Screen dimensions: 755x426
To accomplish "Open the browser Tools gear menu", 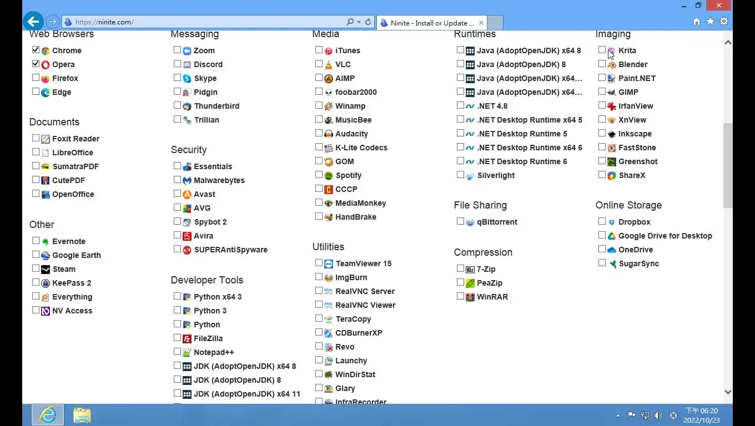I will [x=724, y=22].
